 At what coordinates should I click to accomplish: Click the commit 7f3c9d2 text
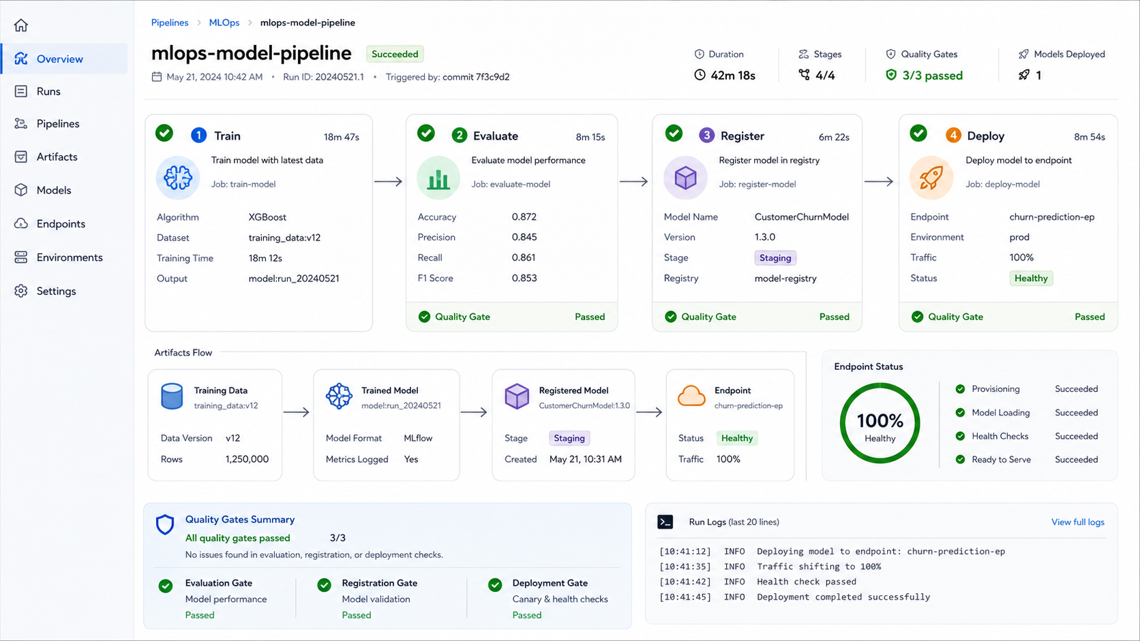476,77
